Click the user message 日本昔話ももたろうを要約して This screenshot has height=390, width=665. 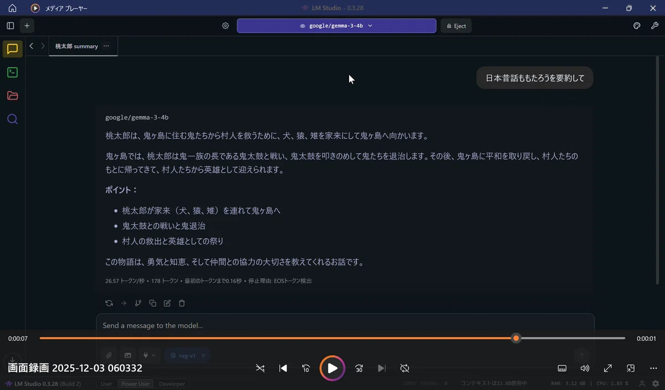[x=535, y=78]
